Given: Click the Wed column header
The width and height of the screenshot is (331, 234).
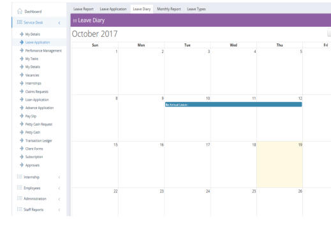Looking at the screenshot, I should 233,45.
